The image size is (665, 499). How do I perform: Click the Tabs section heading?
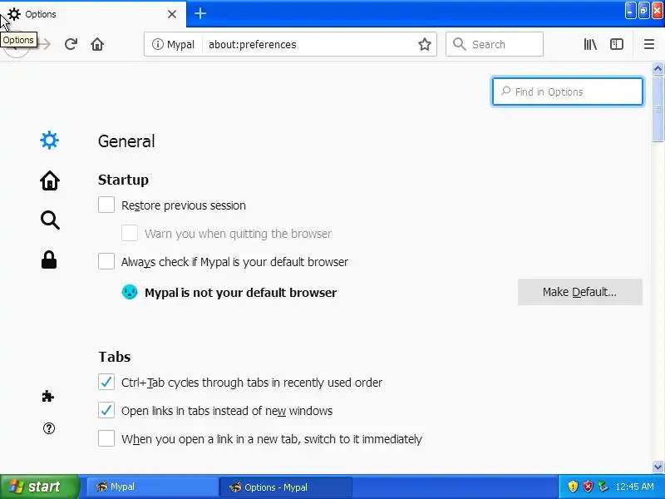pyautogui.click(x=115, y=357)
